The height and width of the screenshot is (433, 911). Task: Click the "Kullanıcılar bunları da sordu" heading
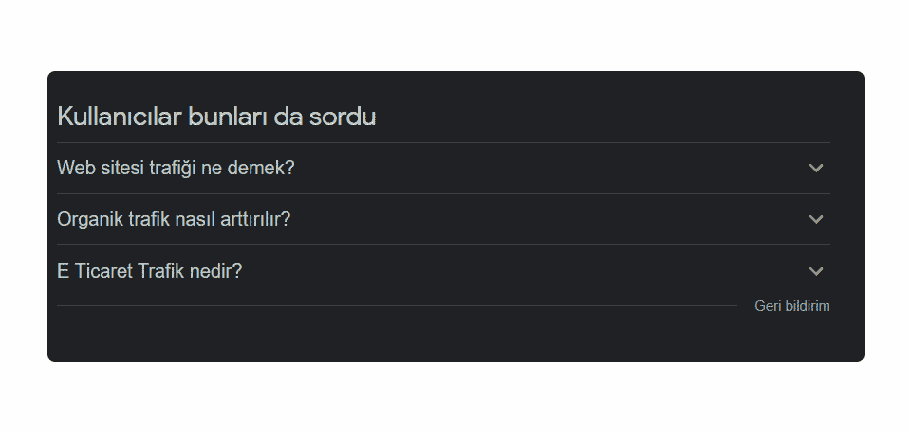click(x=216, y=117)
